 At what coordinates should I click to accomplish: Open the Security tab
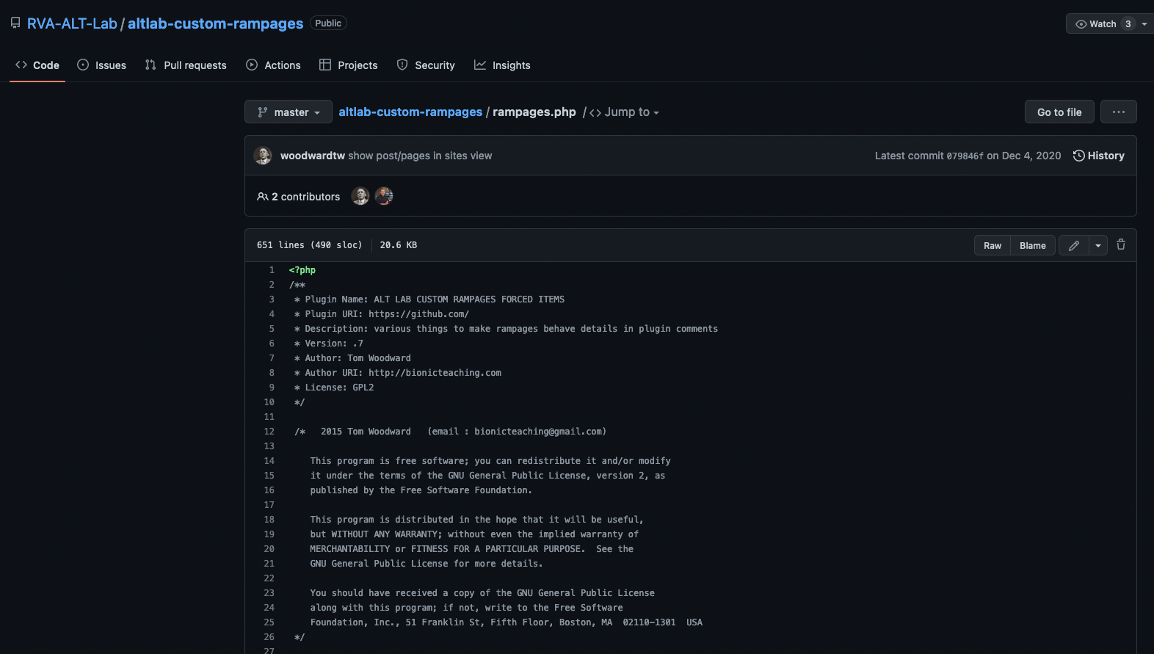coord(426,65)
